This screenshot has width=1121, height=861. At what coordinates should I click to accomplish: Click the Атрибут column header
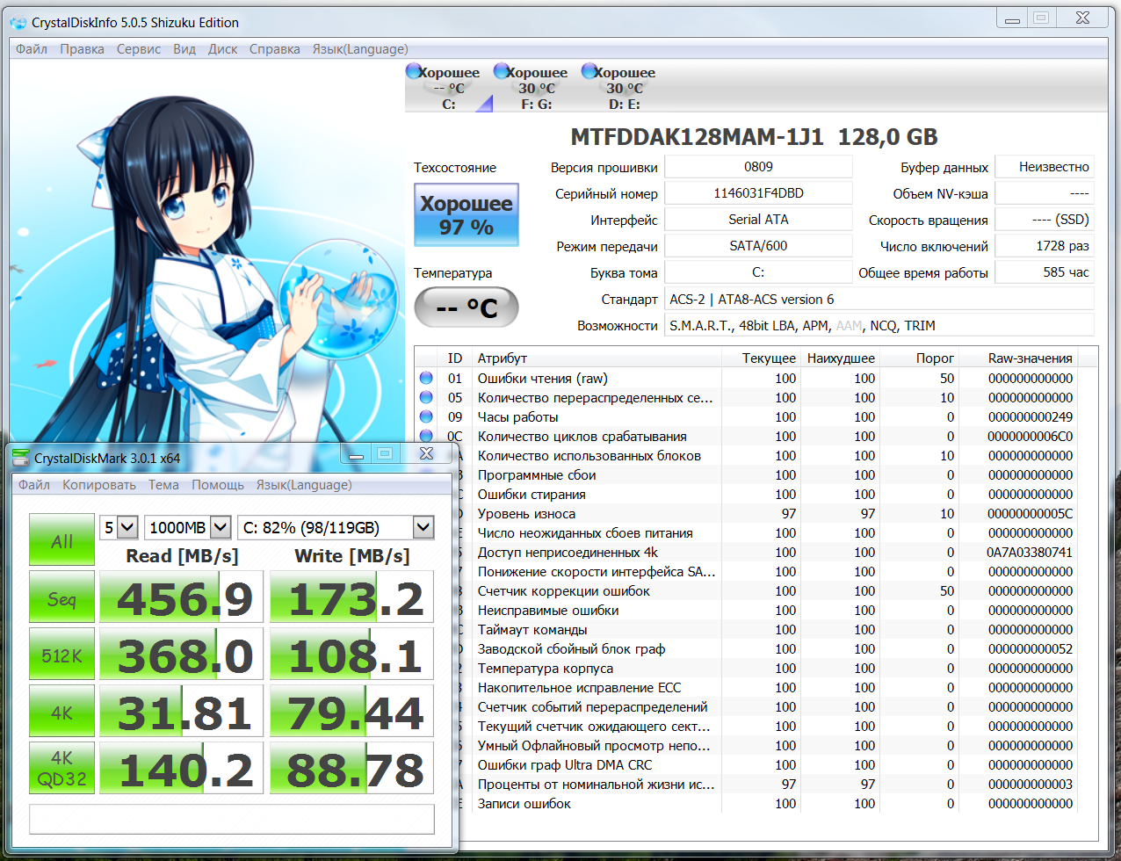pos(597,358)
